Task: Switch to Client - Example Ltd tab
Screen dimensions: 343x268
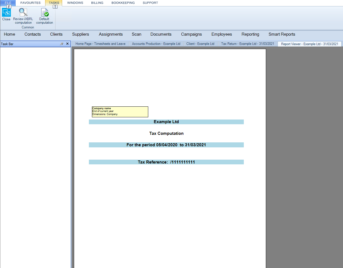Action: [x=200, y=44]
